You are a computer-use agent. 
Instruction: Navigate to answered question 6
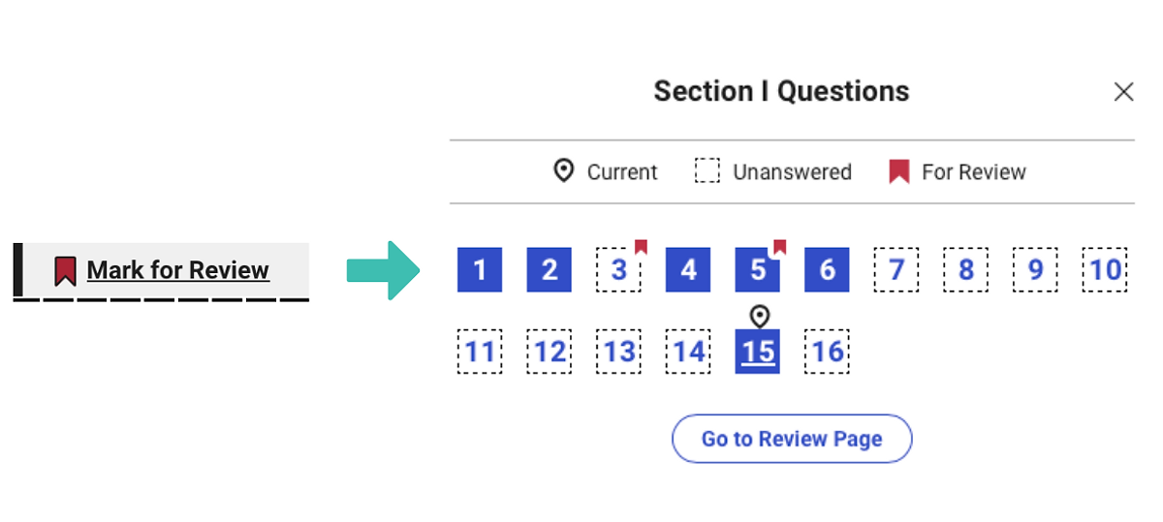(827, 269)
